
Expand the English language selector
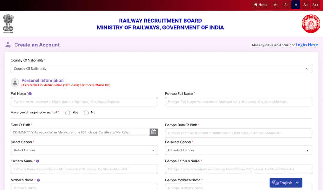(297, 183)
